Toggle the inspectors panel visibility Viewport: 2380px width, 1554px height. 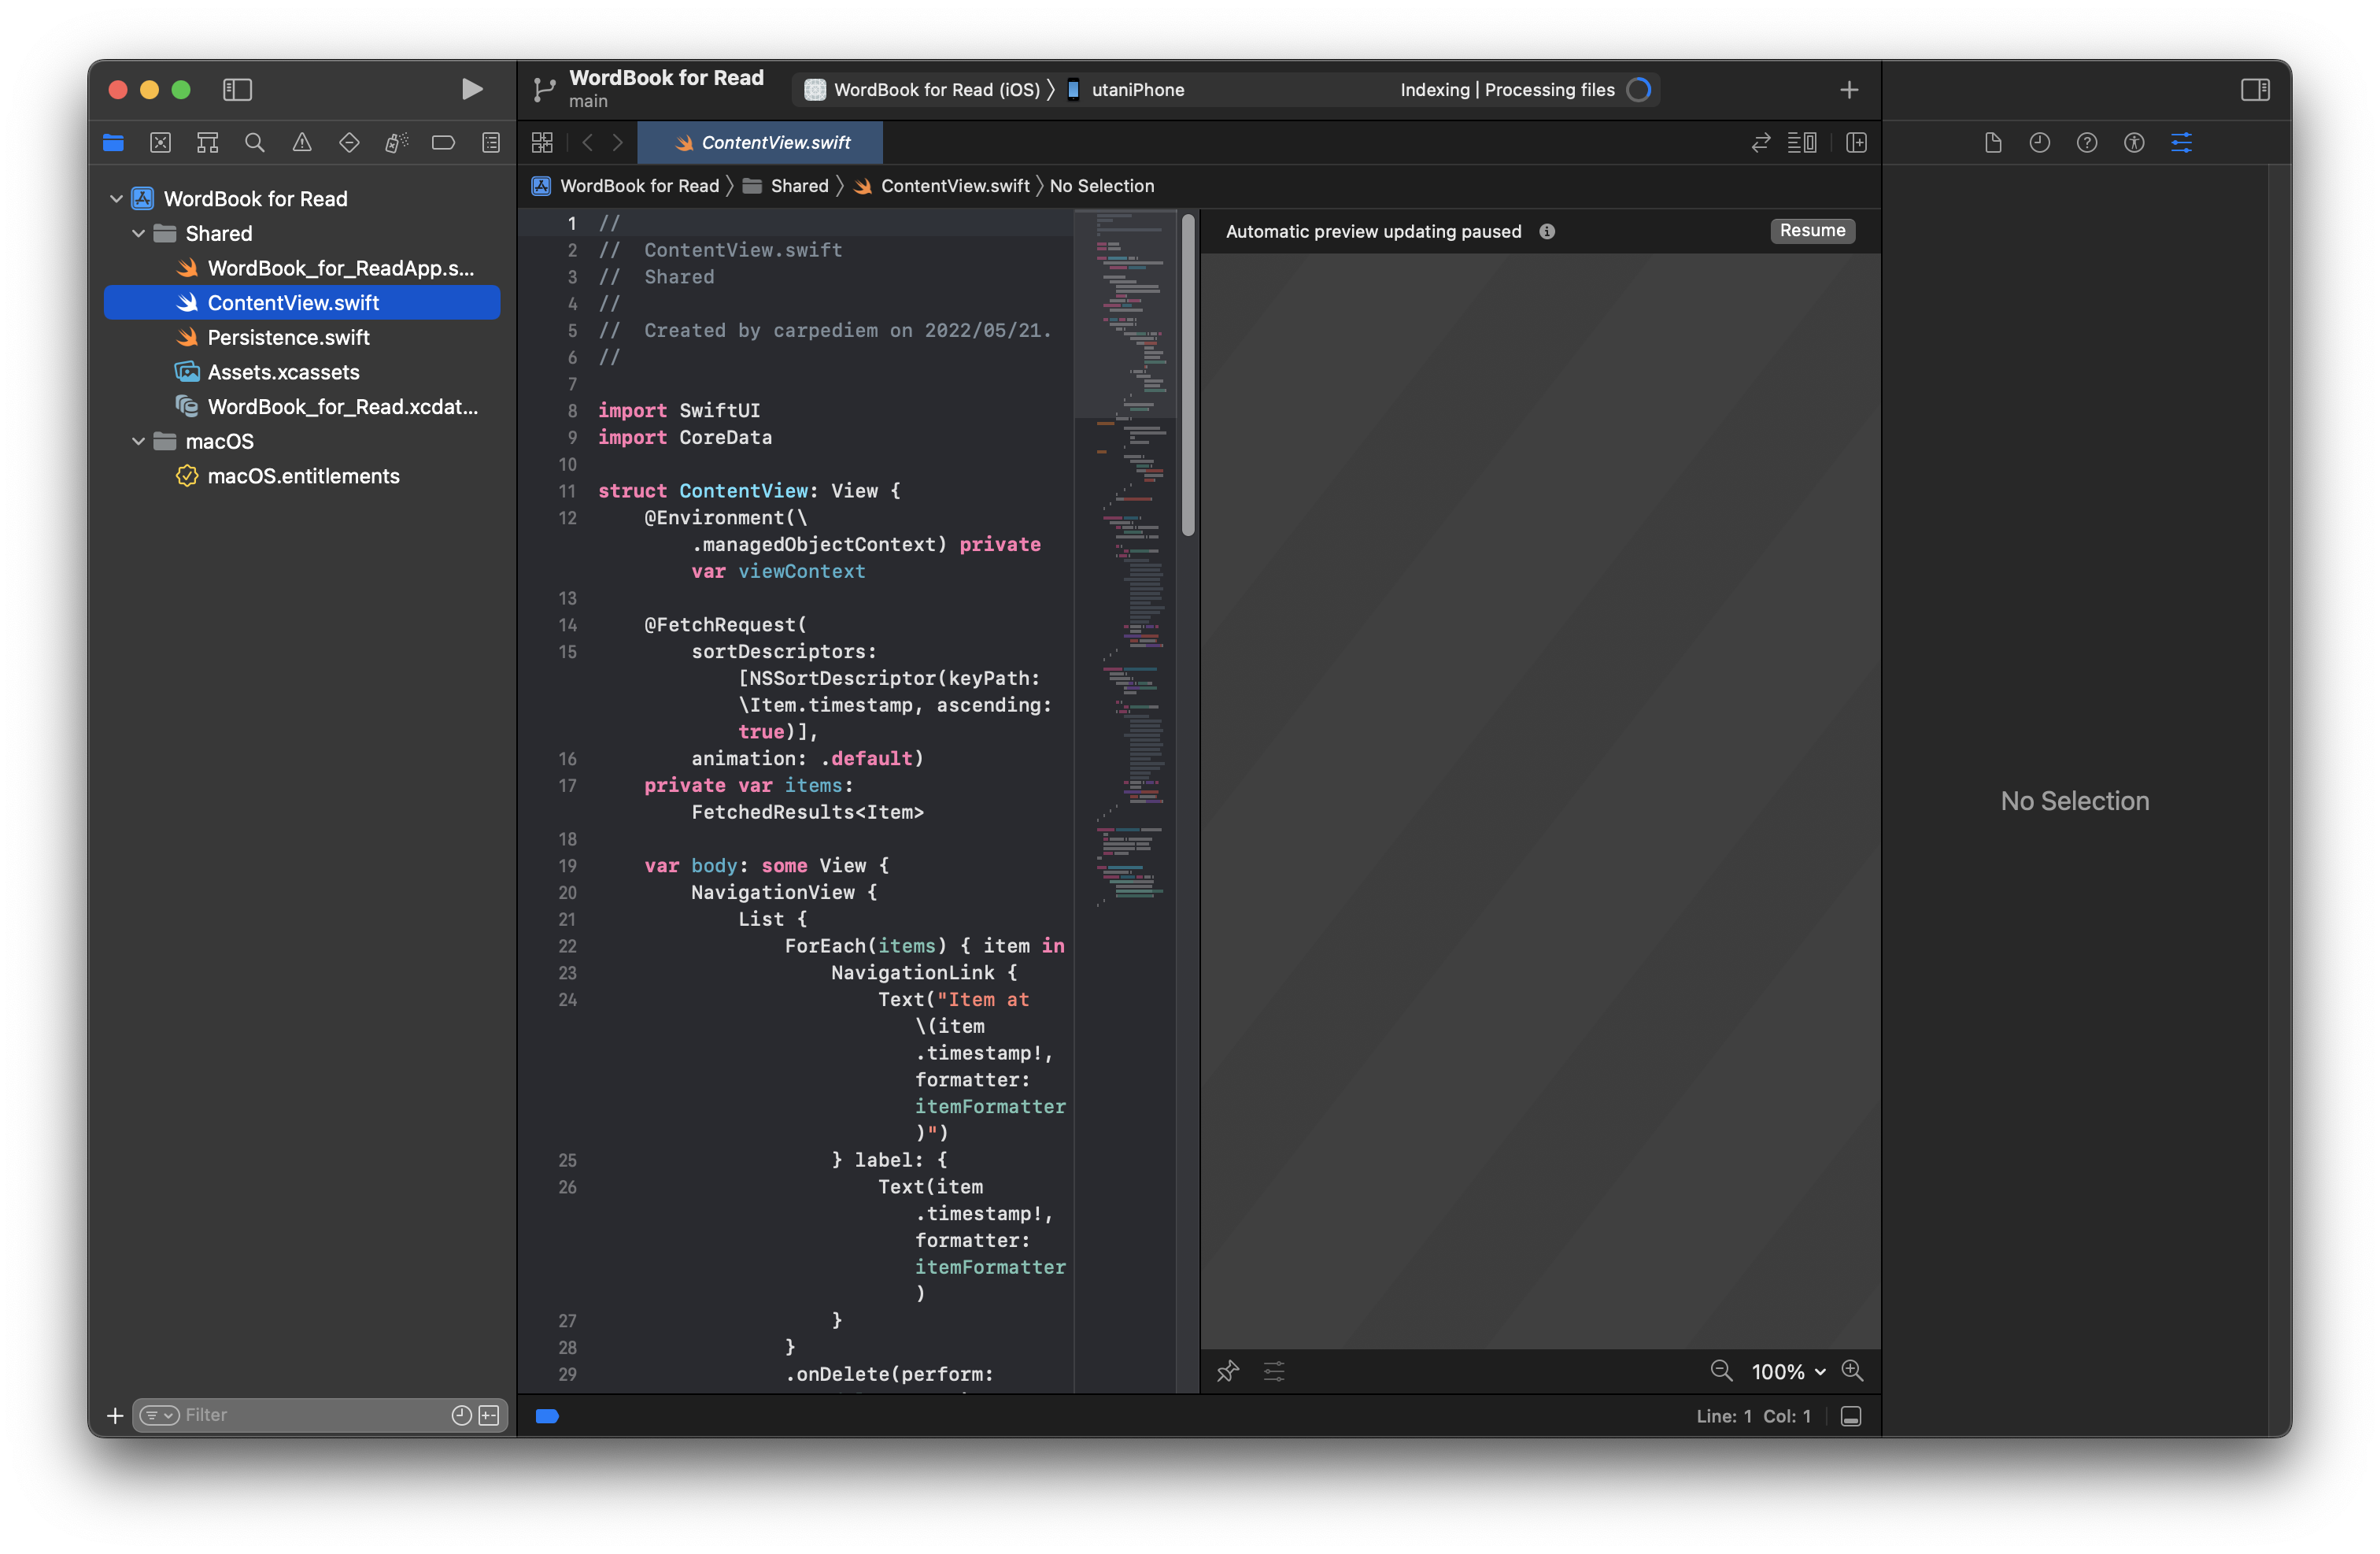[2255, 90]
